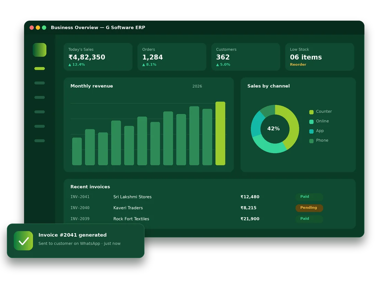Open the Orders 1,284 card

(x=172, y=57)
